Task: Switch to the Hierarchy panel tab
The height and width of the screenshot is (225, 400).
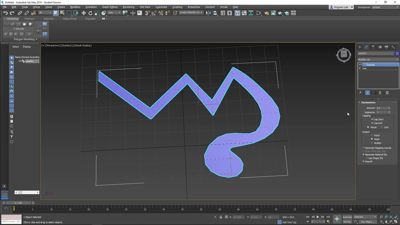Action: 373,47
